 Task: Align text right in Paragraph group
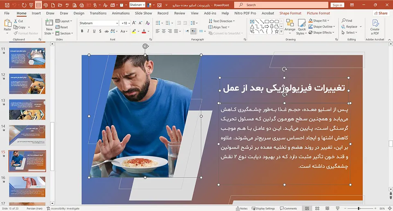pos(170,31)
